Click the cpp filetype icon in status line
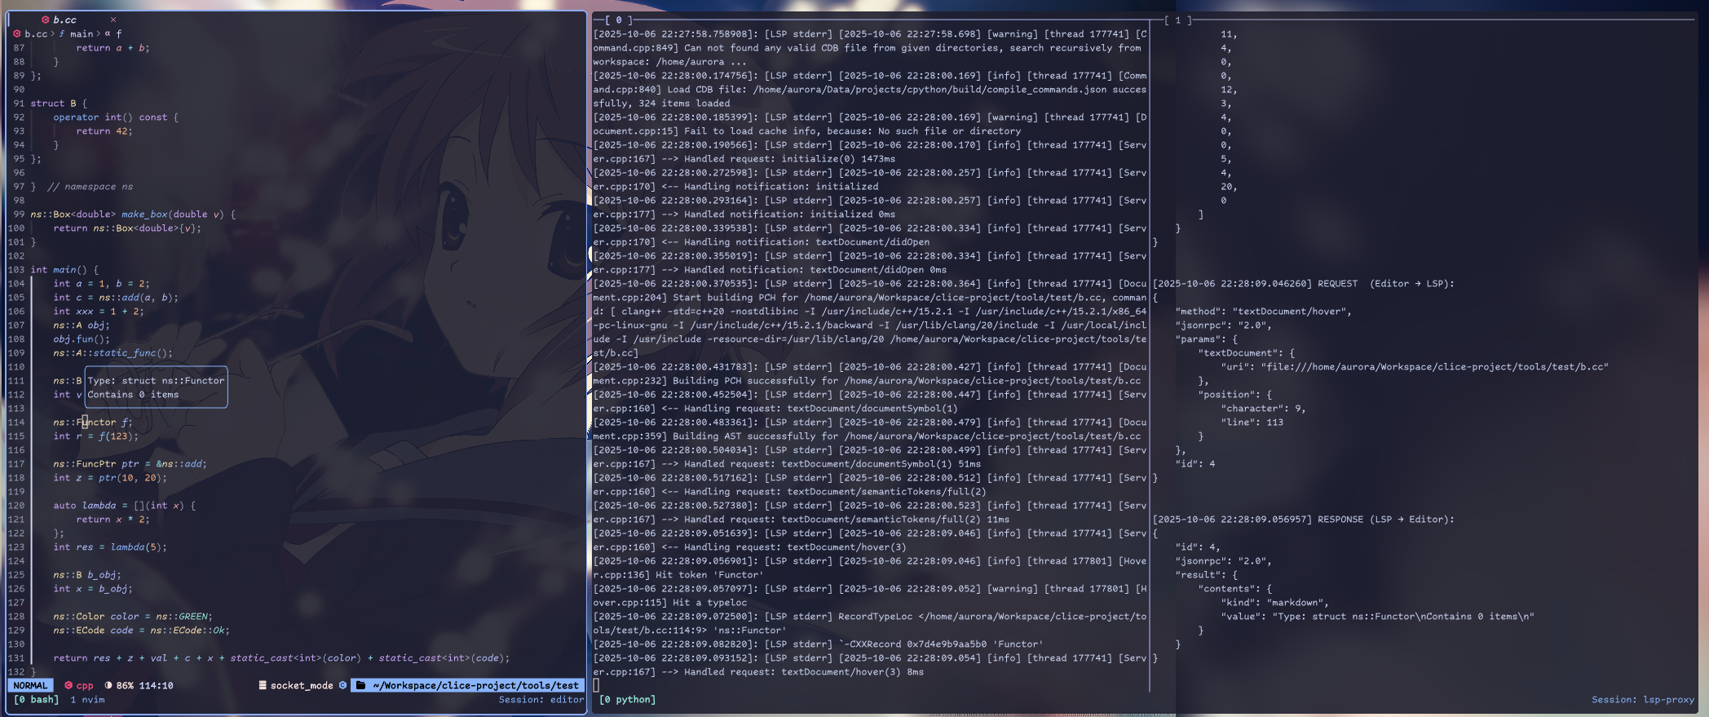 (68, 686)
